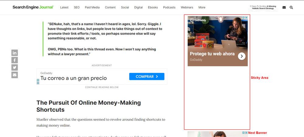Go to the SEO section
Image resolution: width=304 pixels, height=137 pixels.
pos(77,7)
